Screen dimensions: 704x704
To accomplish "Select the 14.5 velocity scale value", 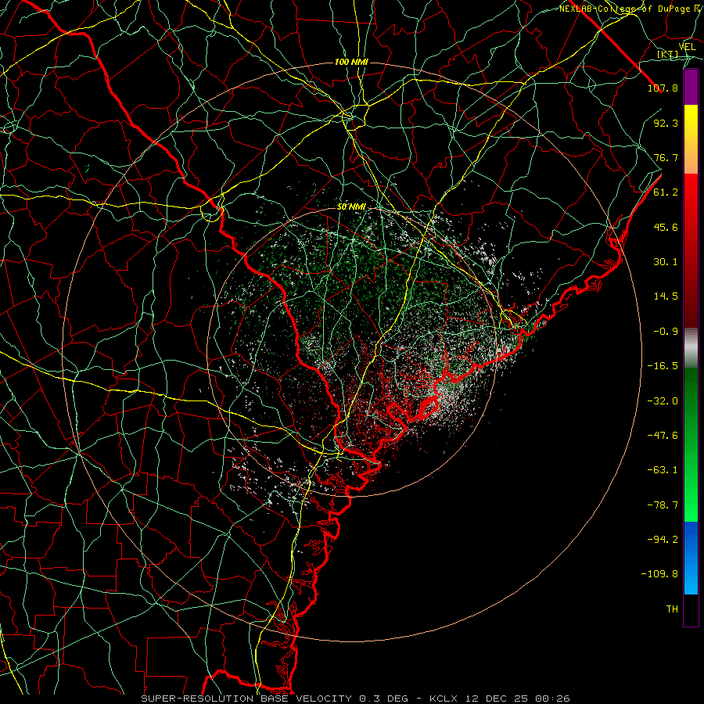I will pyautogui.click(x=666, y=296).
